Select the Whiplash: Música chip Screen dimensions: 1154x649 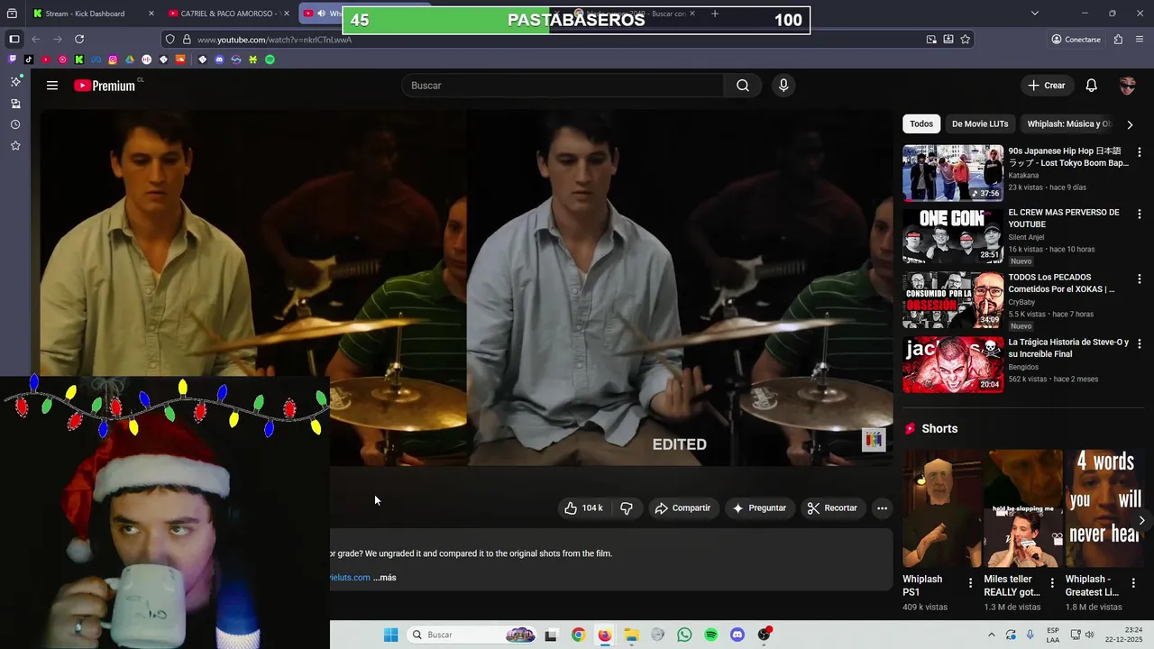point(1069,124)
